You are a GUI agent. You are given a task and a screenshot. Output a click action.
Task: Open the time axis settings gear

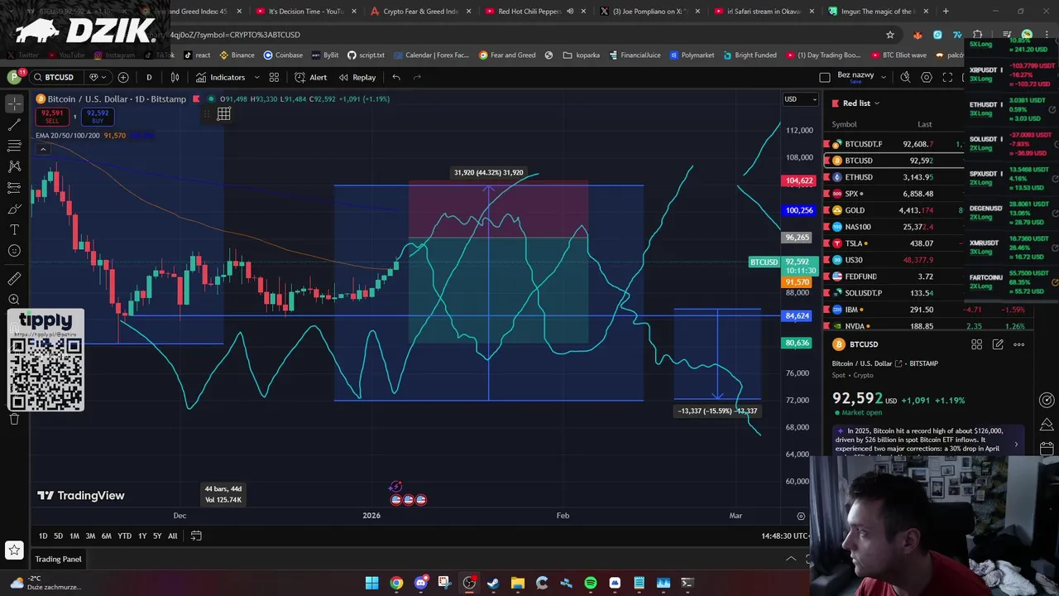[801, 516]
